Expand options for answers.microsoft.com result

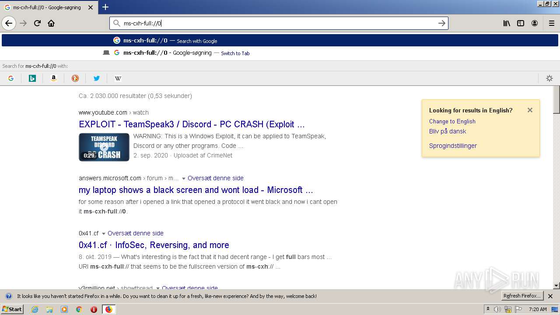pos(184,178)
